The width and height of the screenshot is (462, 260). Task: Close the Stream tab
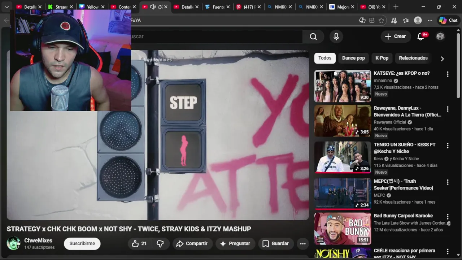(x=71, y=7)
